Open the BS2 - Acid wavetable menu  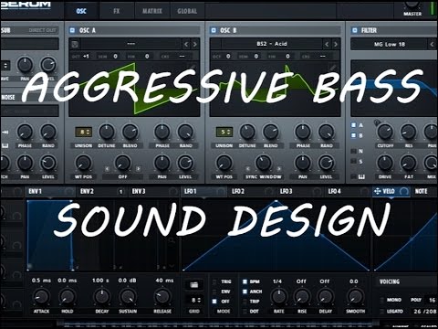(x=272, y=44)
